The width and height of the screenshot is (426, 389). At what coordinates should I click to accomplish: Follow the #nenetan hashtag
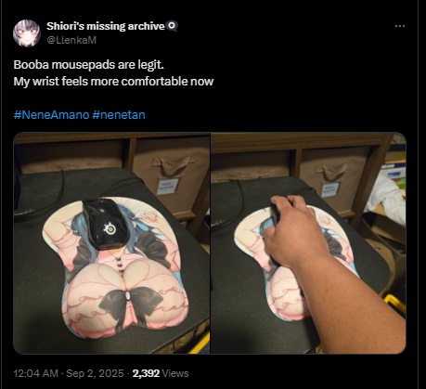tap(119, 115)
